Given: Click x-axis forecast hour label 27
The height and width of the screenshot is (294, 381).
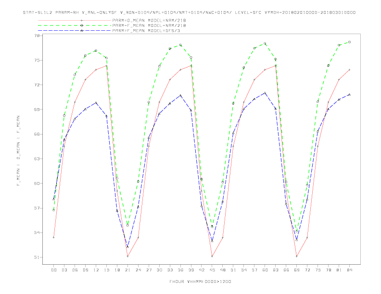Looking at the screenshot, I should tap(149, 270).
